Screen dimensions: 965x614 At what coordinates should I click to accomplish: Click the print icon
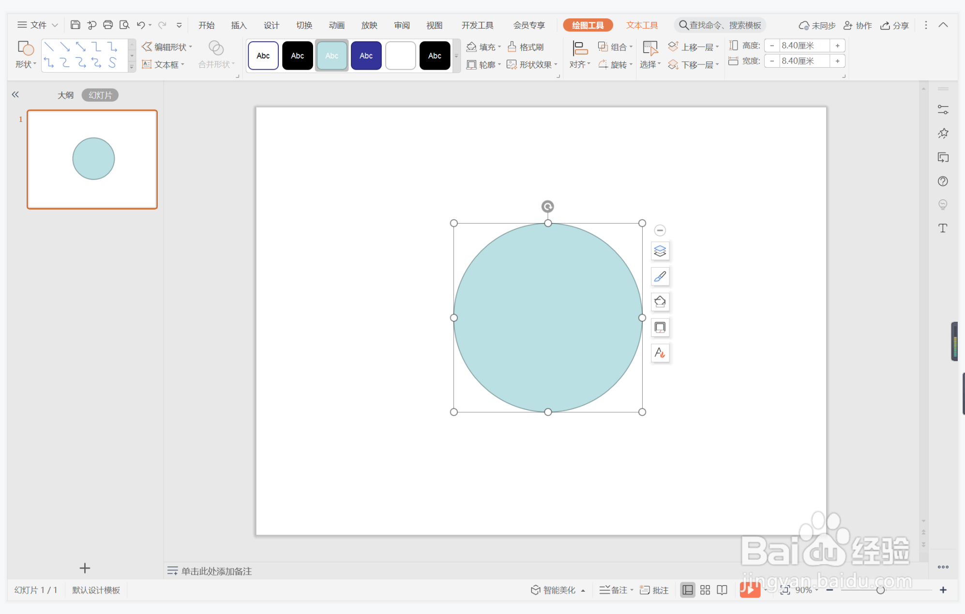click(108, 25)
